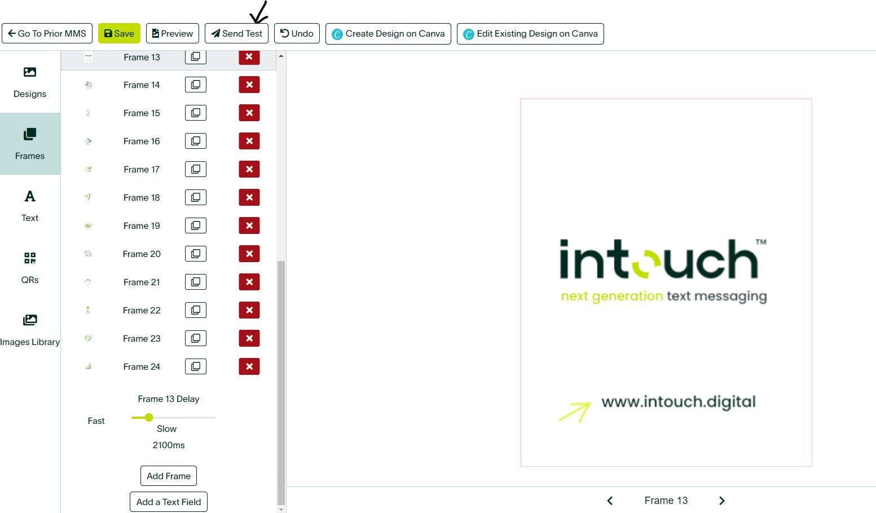
Task: Click the Send Test button
Action: tap(236, 33)
